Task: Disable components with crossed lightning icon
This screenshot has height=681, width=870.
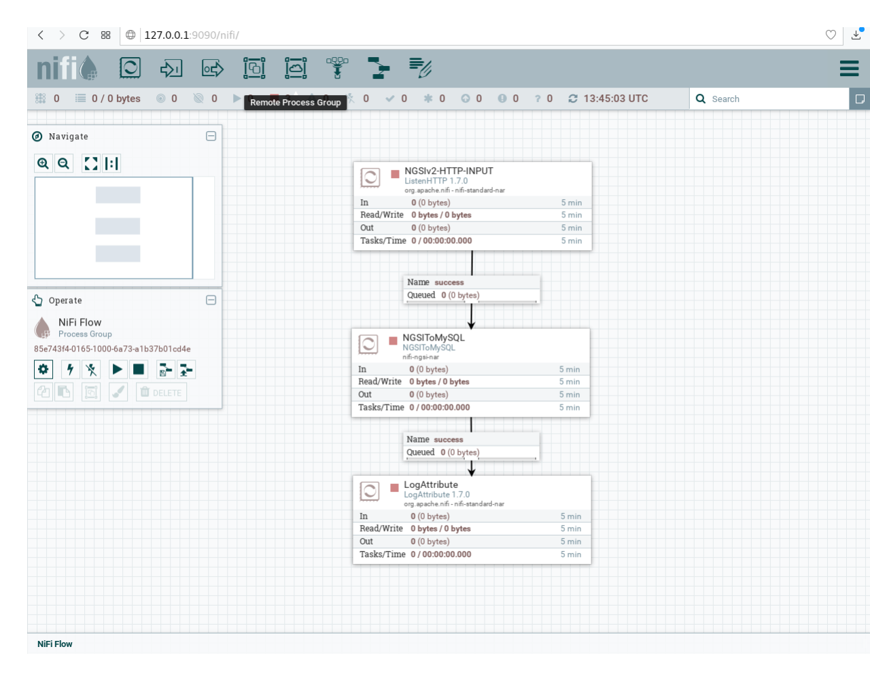Action: coord(91,369)
